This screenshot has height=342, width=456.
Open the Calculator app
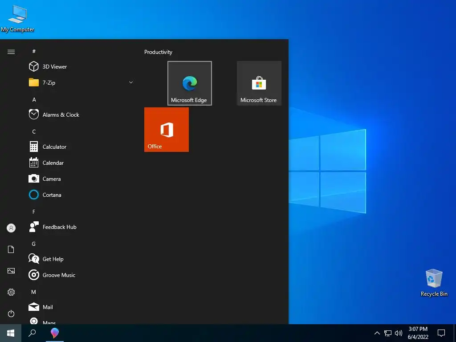[80, 147]
